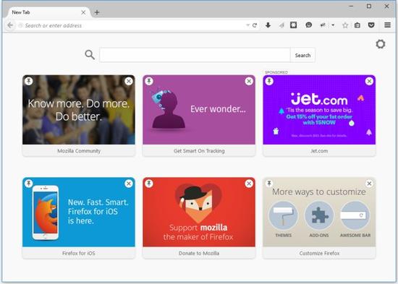Click the Mozilla Community tile title
Viewport: 398px width, 284px height.
click(79, 151)
